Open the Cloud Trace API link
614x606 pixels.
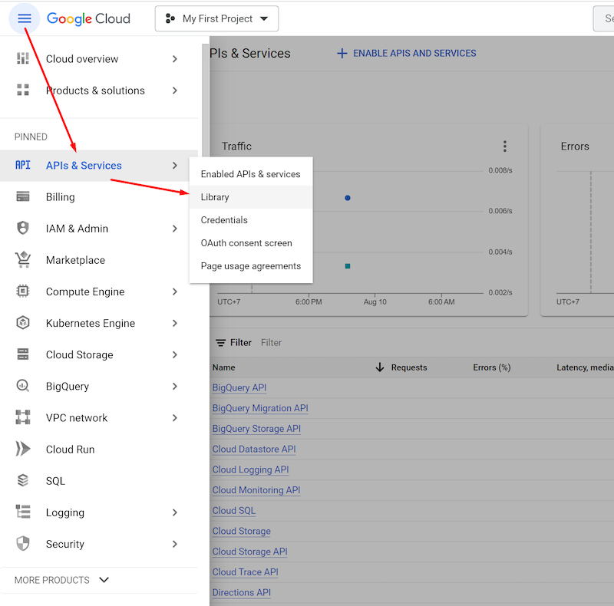coord(245,571)
